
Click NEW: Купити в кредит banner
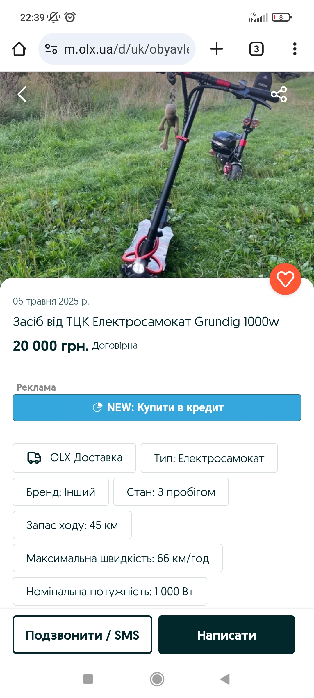(157, 407)
